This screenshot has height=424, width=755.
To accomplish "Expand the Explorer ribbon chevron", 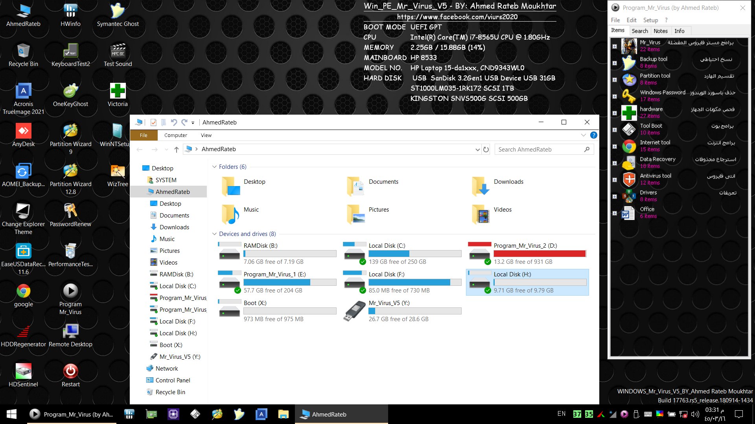I will pyautogui.click(x=583, y=135).
